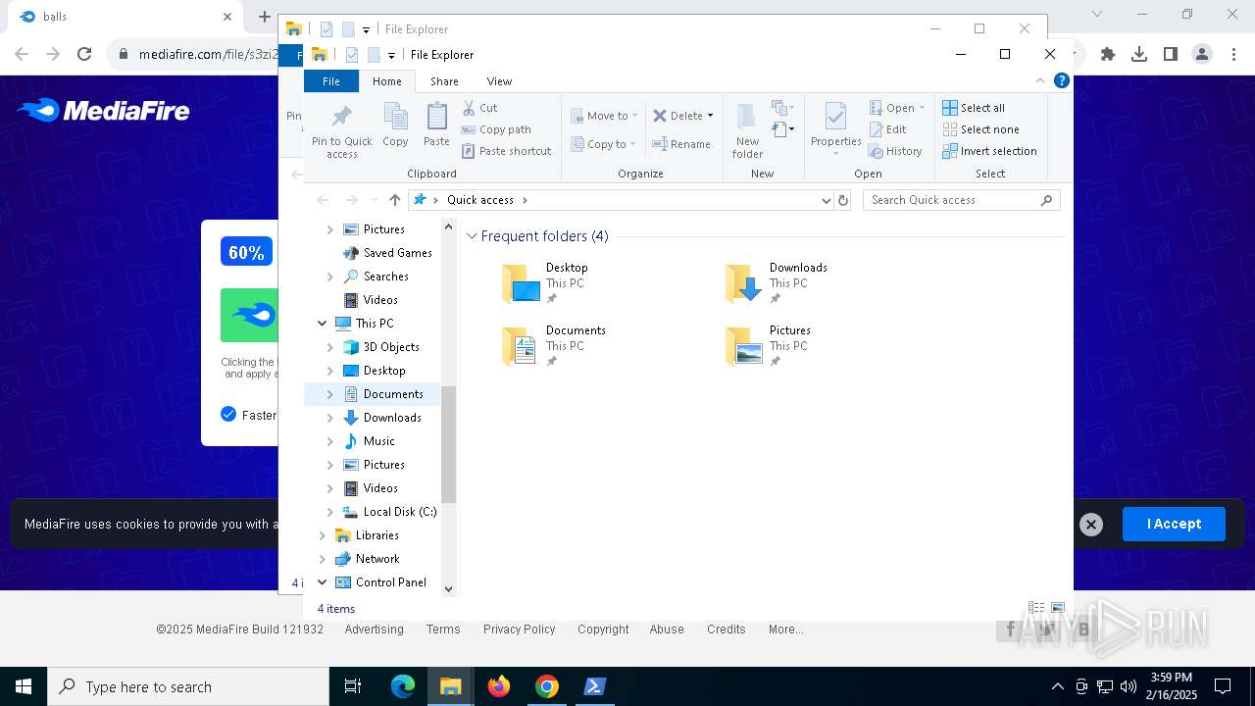Screen dimensions: 1255x706
Task: Open PowerShell from the taskbar
Action: 594,686
